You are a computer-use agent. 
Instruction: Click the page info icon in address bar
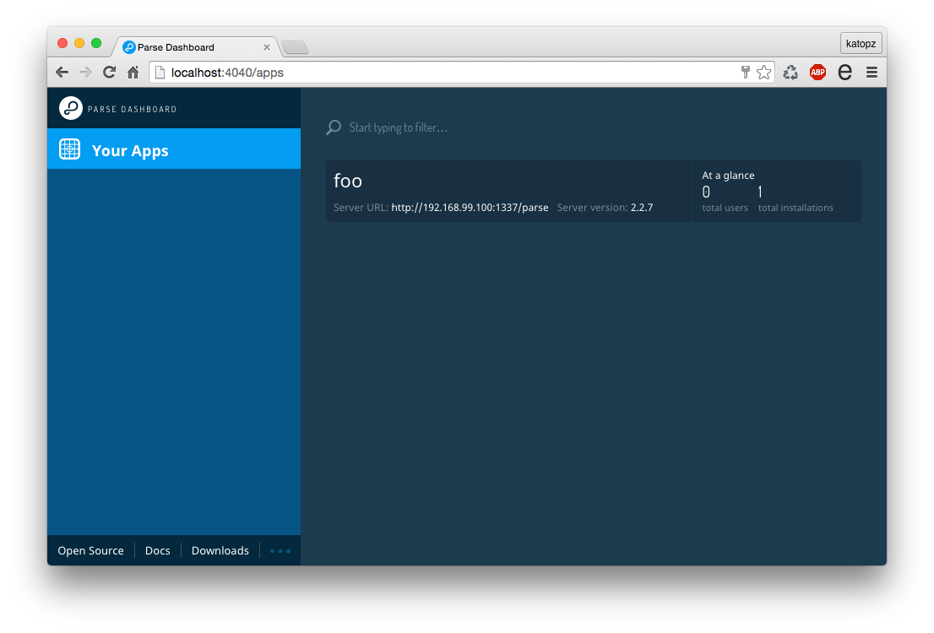coord(160,73)
